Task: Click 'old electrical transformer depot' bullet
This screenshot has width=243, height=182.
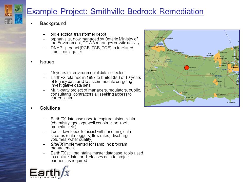Action: coord(78,34)
